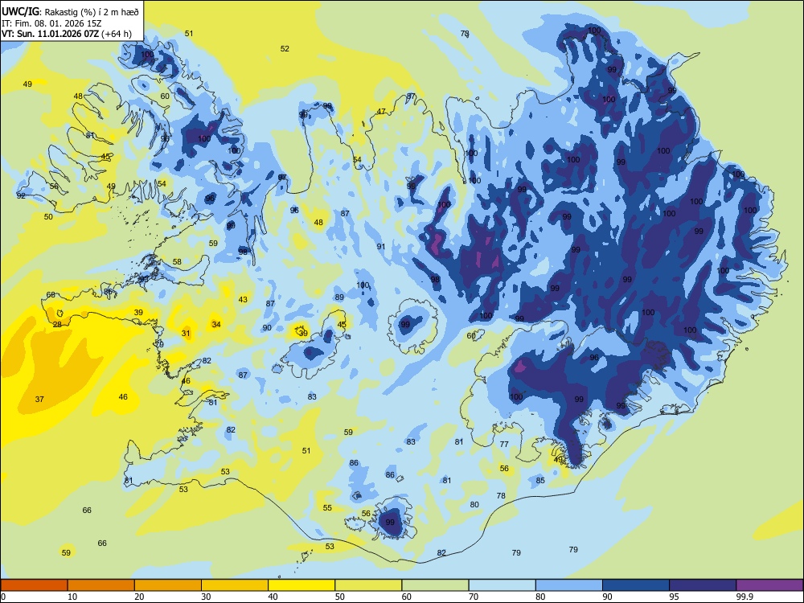This screenshot has height=603, width=804.
Task: Click the legend tick label '99.9'
Action: click(x=745, y=597)
